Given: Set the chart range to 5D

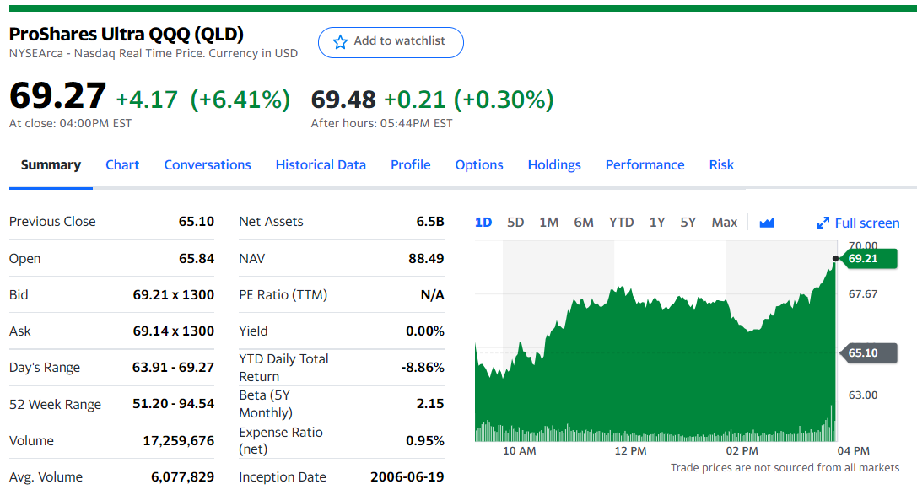Looking at the screenshot, I should (515, 223).
